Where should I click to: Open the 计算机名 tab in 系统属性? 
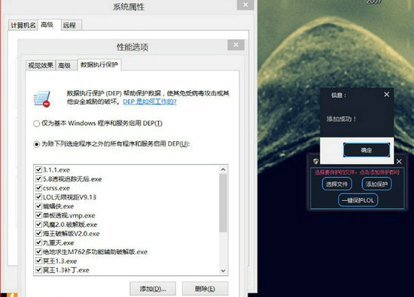pyautogui.click(x=23, y=26)
